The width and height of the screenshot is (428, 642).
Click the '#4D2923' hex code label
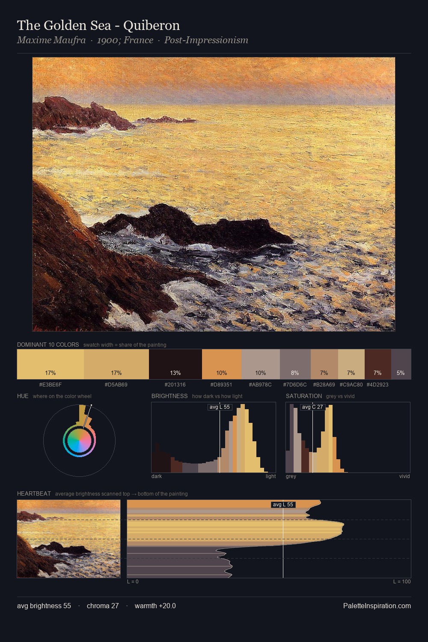(x=377, y=385)
